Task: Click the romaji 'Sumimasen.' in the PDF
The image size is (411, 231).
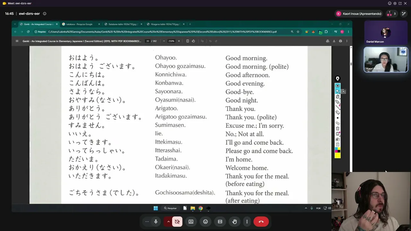Action: point(170,125)
